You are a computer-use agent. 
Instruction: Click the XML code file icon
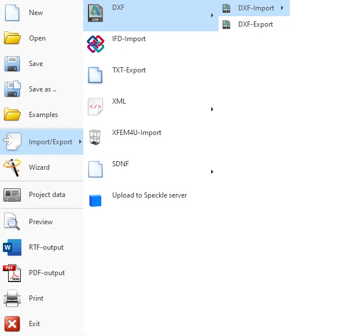pyautogui.click(x=95, y=107)
